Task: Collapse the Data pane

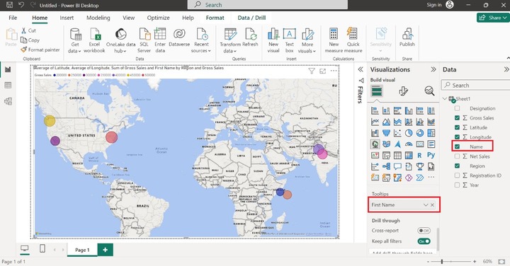Action: pos(506,69)
